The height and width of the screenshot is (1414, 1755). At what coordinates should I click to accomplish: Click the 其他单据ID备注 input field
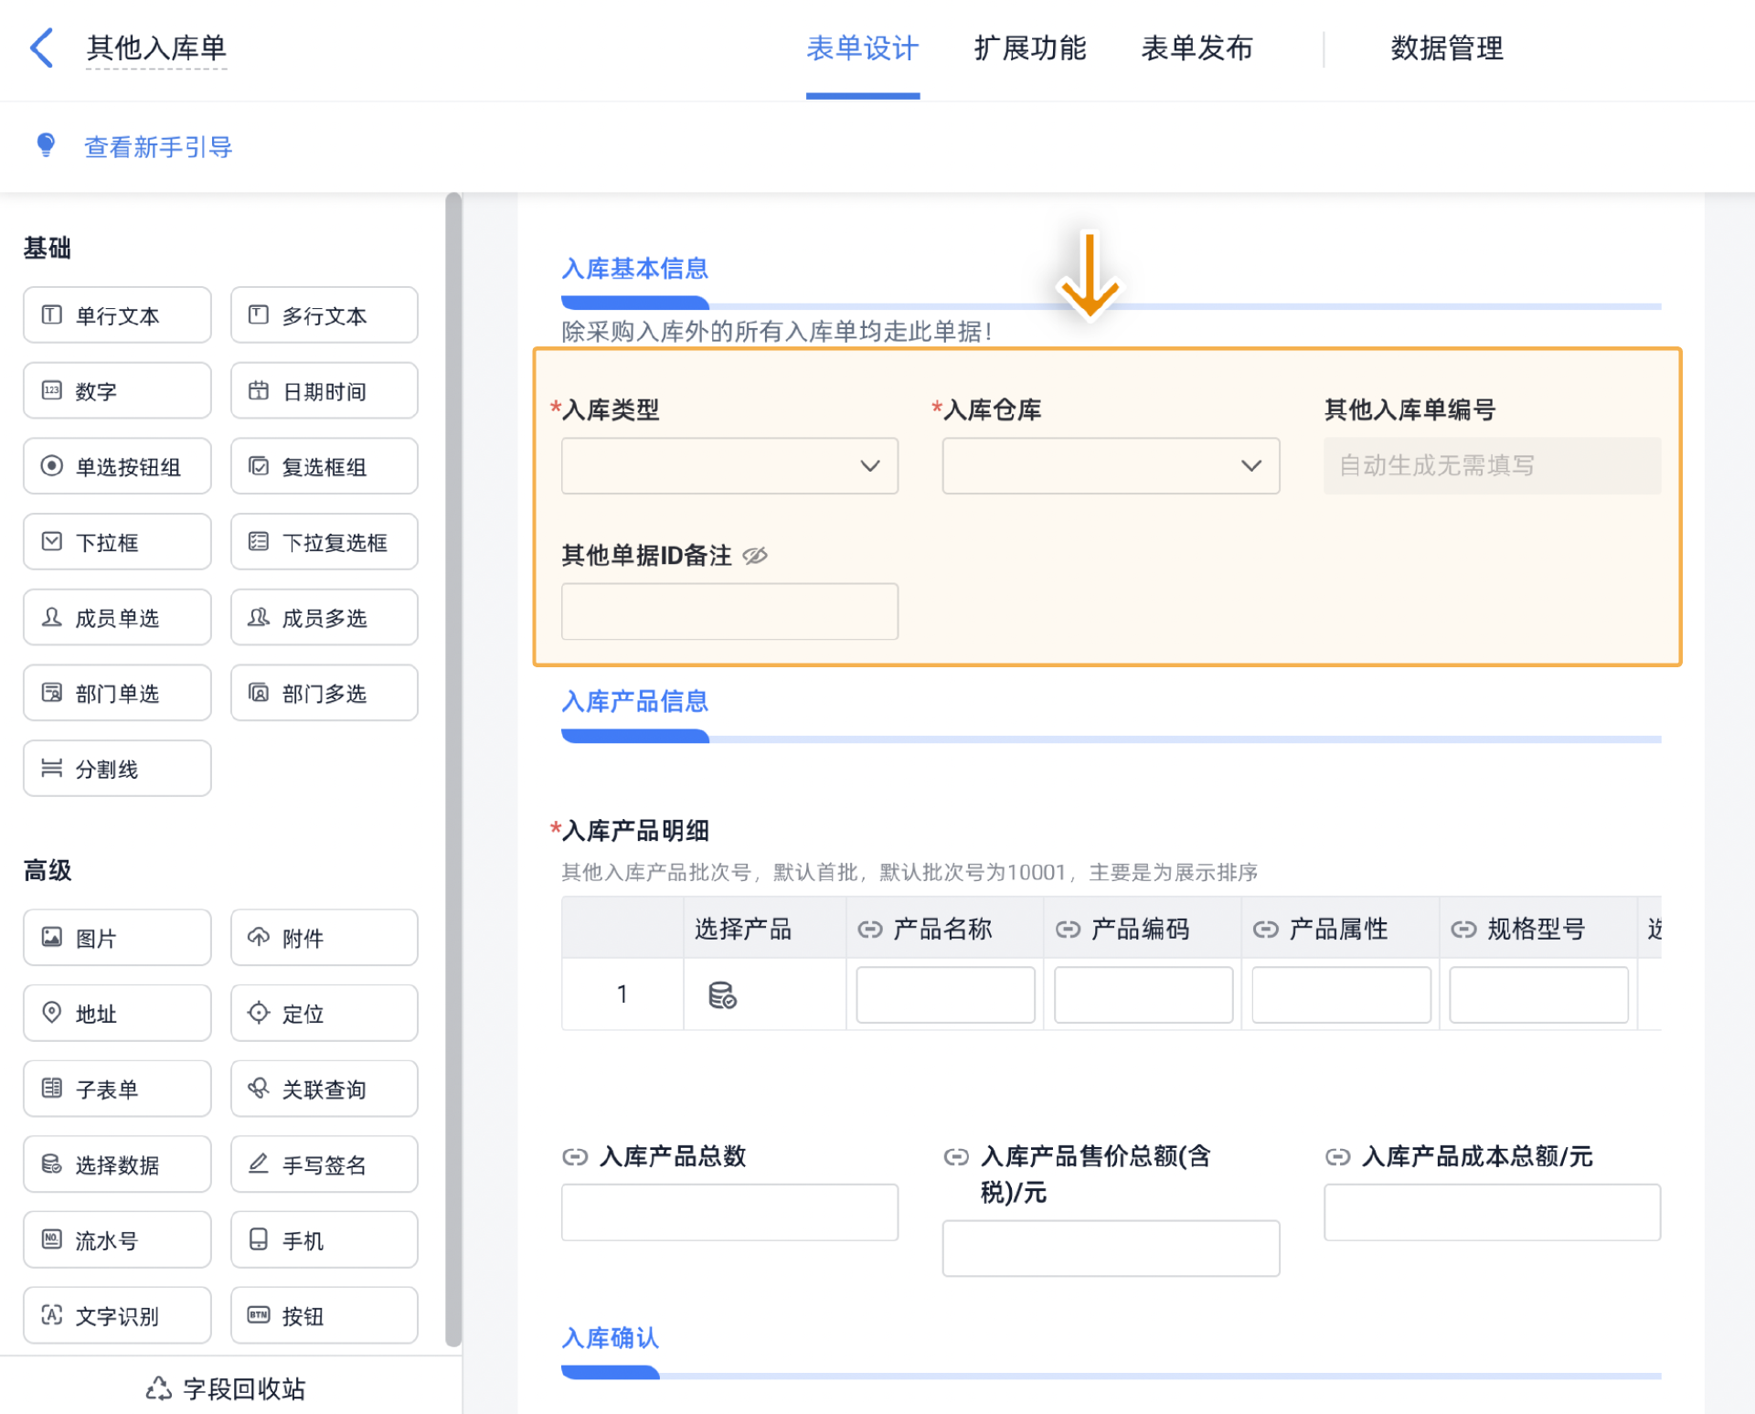729,611
